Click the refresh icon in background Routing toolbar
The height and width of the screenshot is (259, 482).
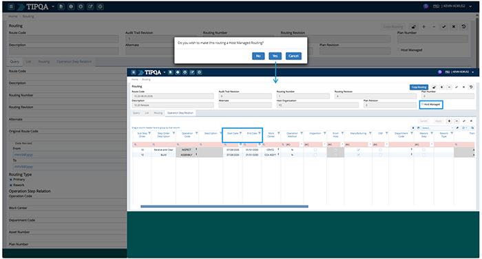point(463,27)
